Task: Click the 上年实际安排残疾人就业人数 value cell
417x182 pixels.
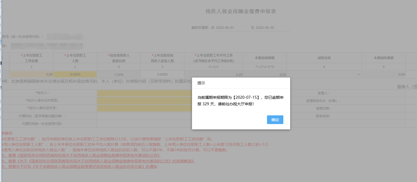Action: (x=162, y=75)
